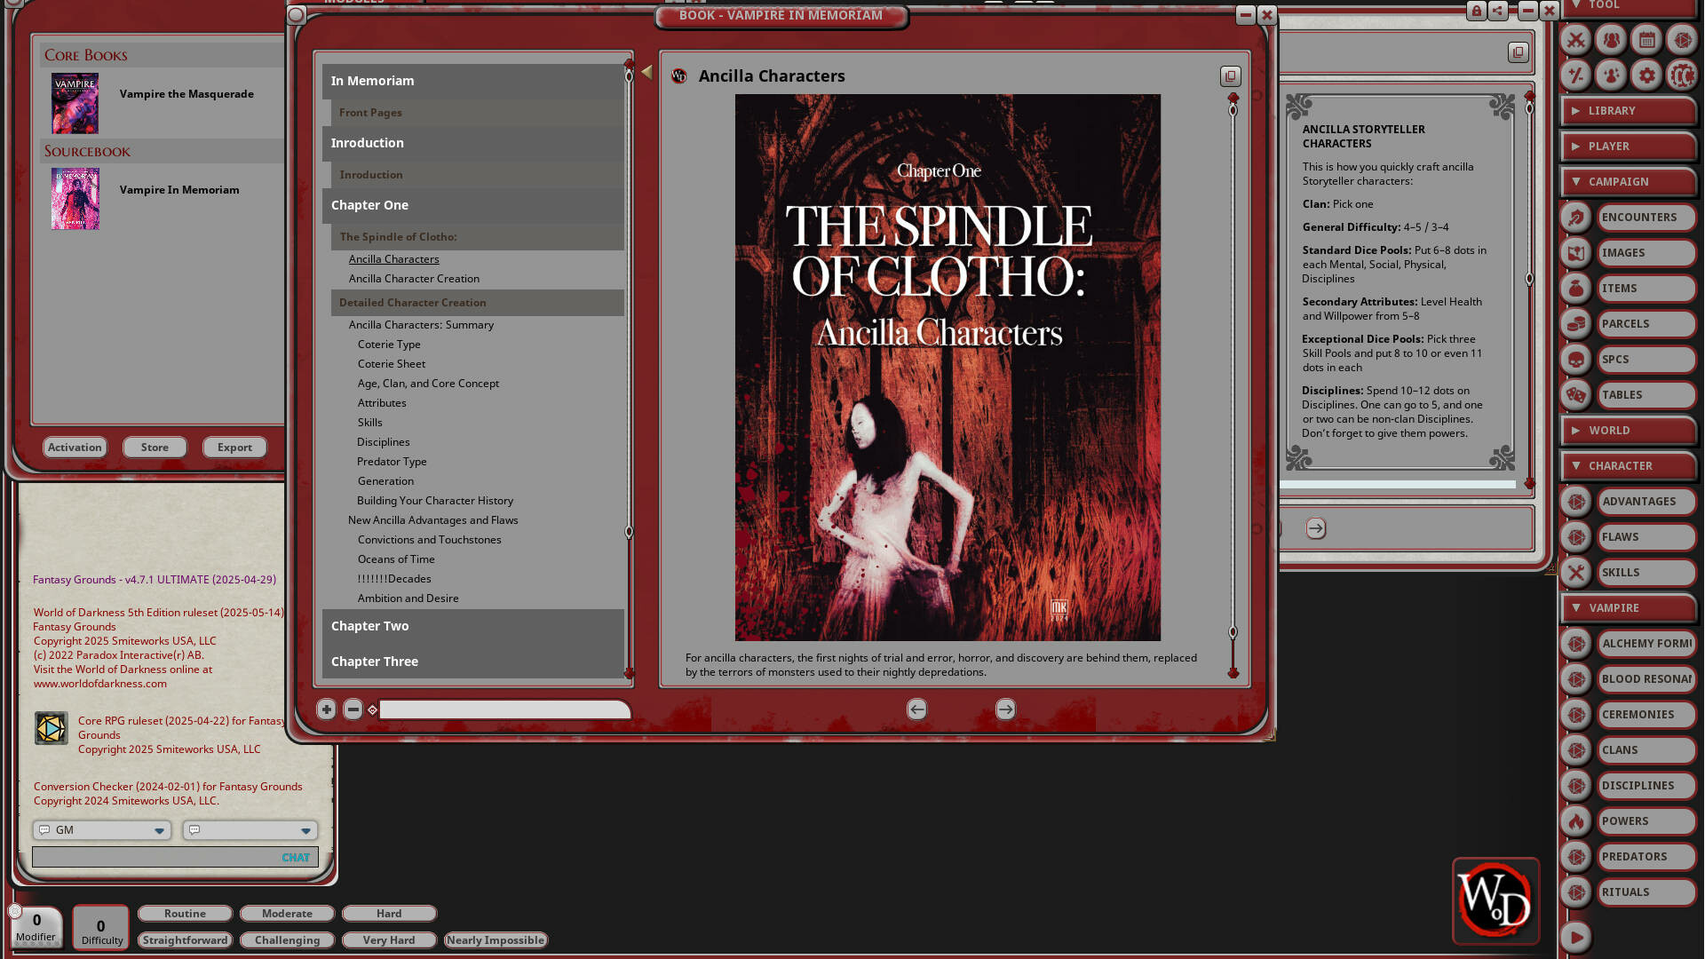Select Chapter Two in the book contents
This screenshot has height=959, width=1705.
(370, 625)
